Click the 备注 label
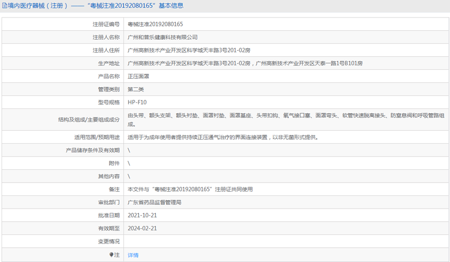Viewport: 450px width, 262px height. coord(114,189)
